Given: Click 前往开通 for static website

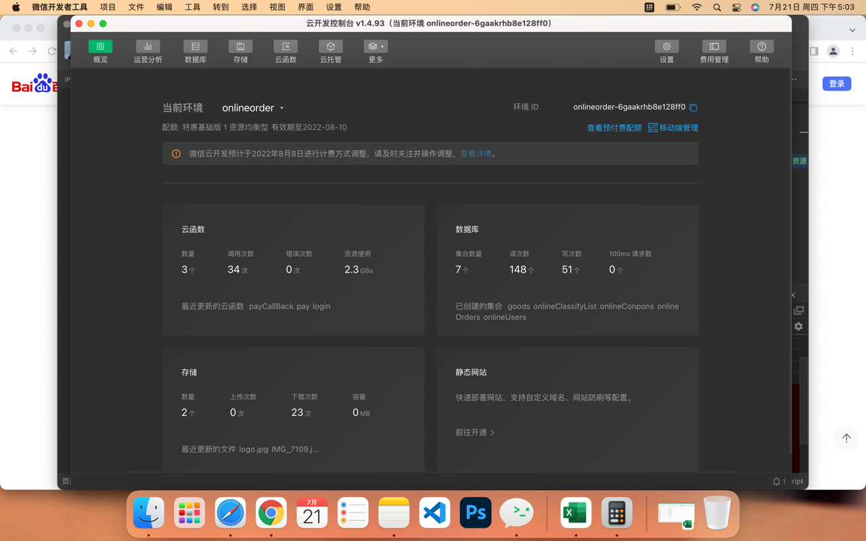Looking at the screenshot, I should 475,432.
